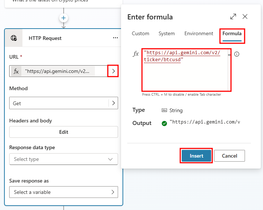This screenshot has height=210, width=263.
Task: Click the plus add-node button
Action: click(x=63, y=18)
